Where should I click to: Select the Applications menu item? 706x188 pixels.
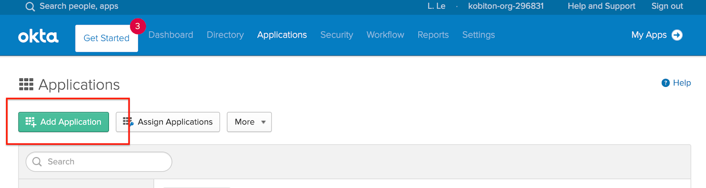tap(282, 35)
